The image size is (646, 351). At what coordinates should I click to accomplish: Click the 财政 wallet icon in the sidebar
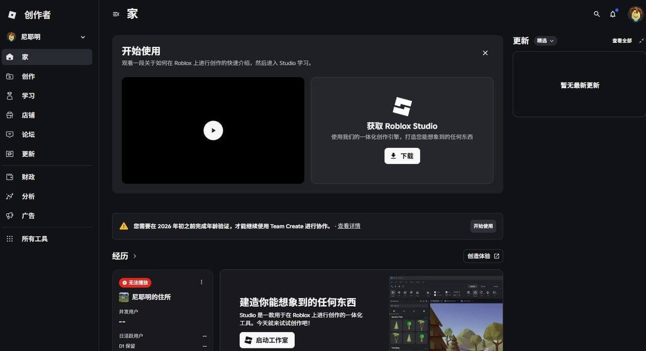pyautogui.click(x=10, y=177)
